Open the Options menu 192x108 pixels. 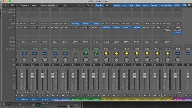pyautogui.click(x=24, y=5)
